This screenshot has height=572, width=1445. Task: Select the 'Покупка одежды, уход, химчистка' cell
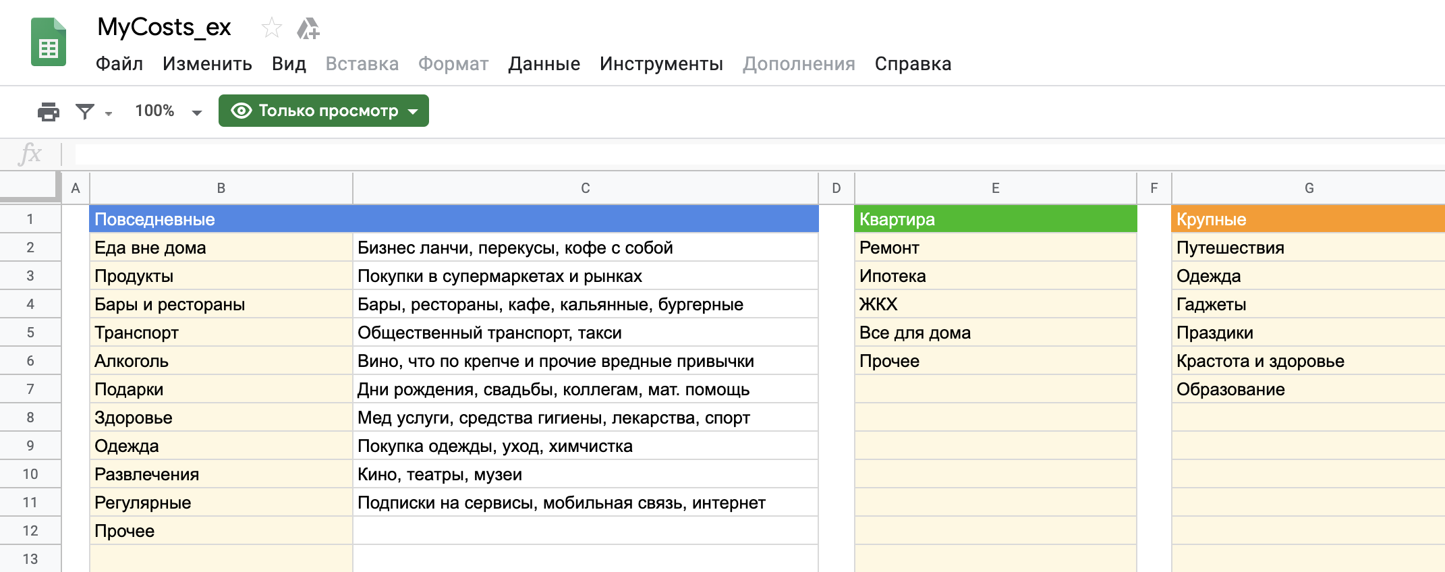pos(586,446)
